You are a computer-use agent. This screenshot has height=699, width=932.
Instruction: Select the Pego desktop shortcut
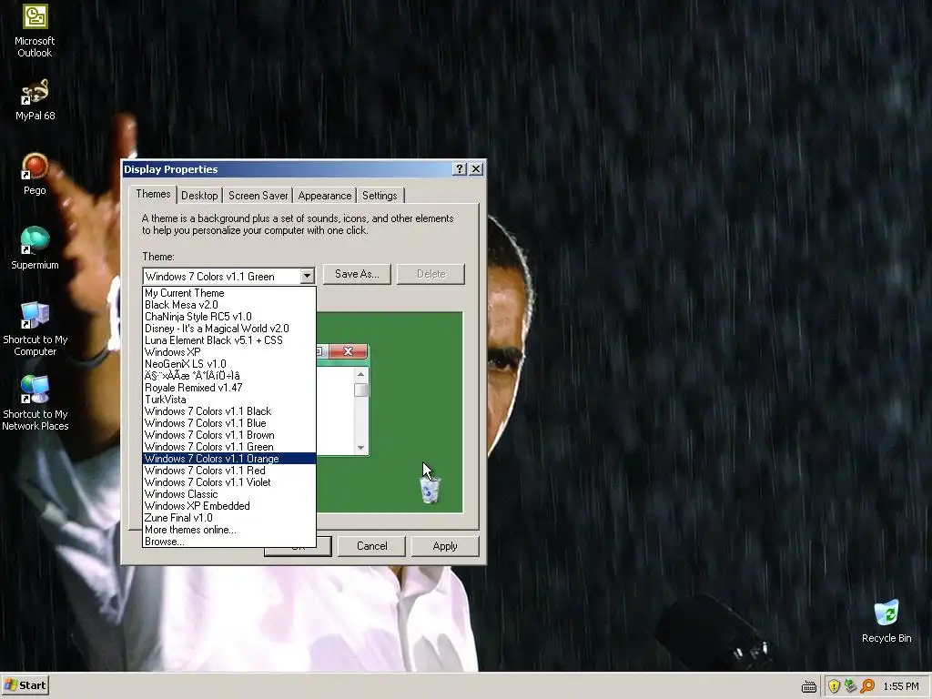[35, 174]
